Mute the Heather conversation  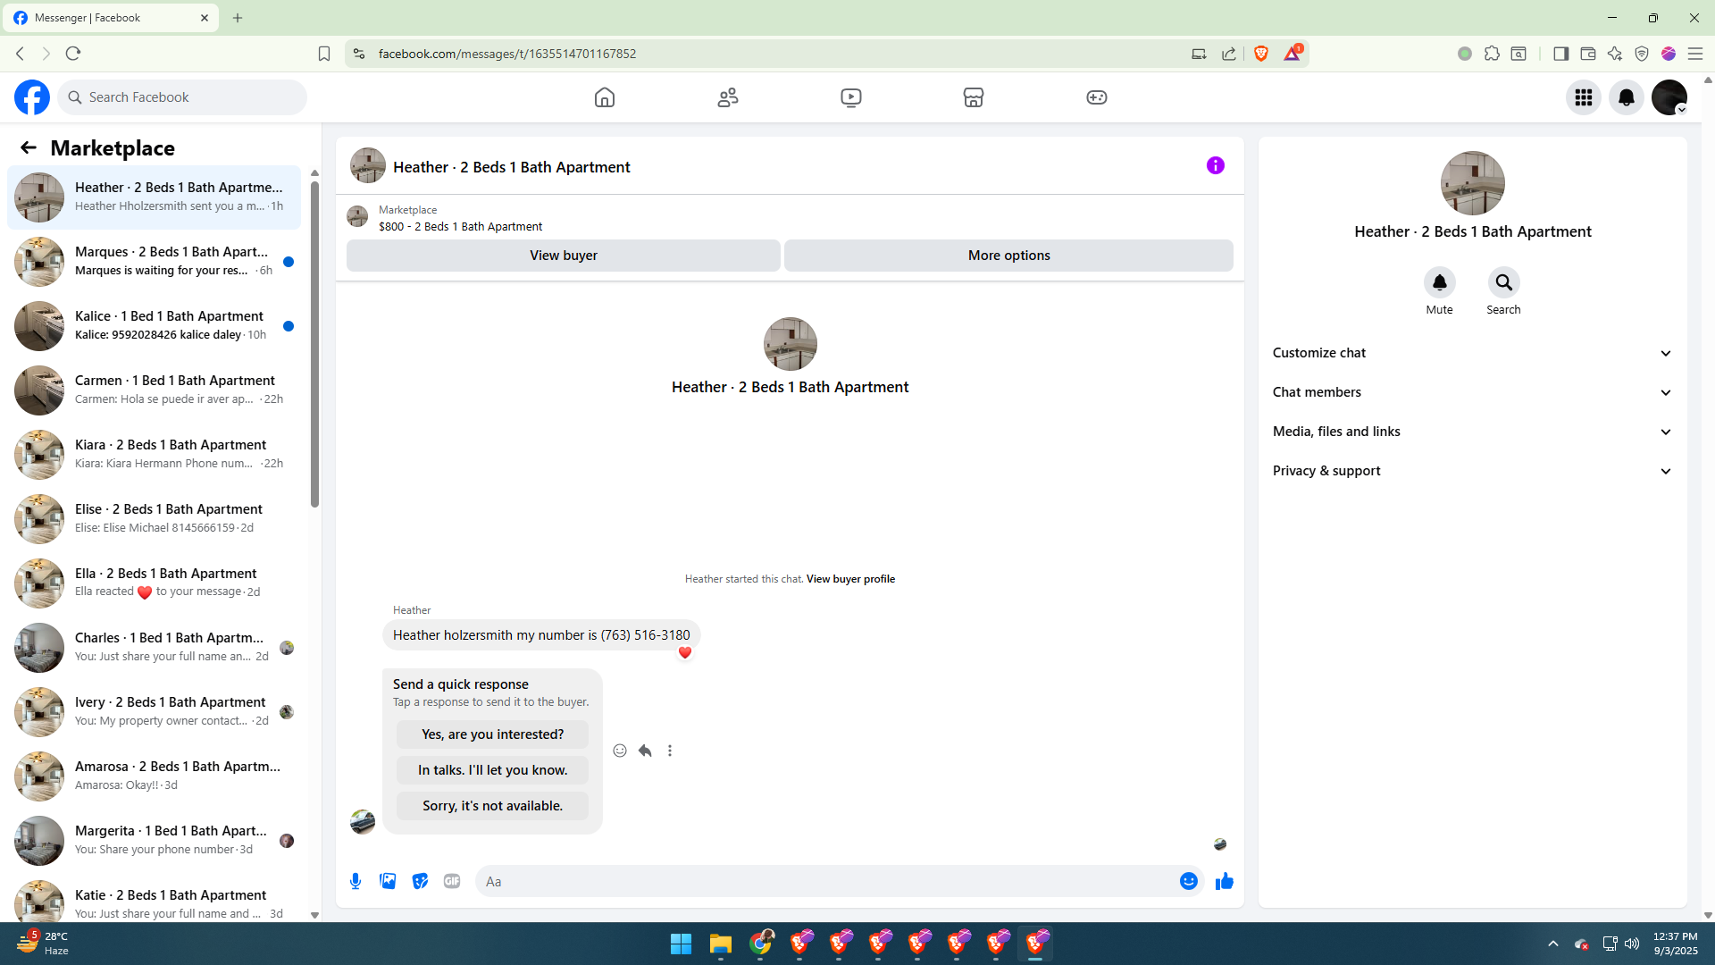pos(1440,282)
